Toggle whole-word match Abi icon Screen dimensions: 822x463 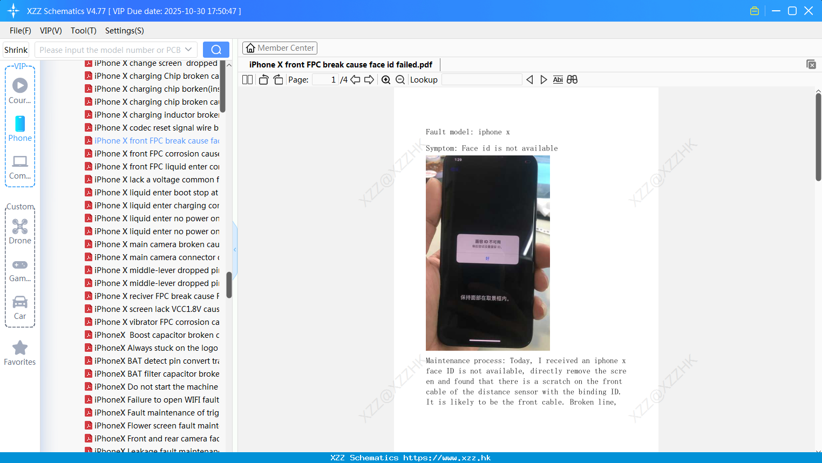tap(558, 79)
